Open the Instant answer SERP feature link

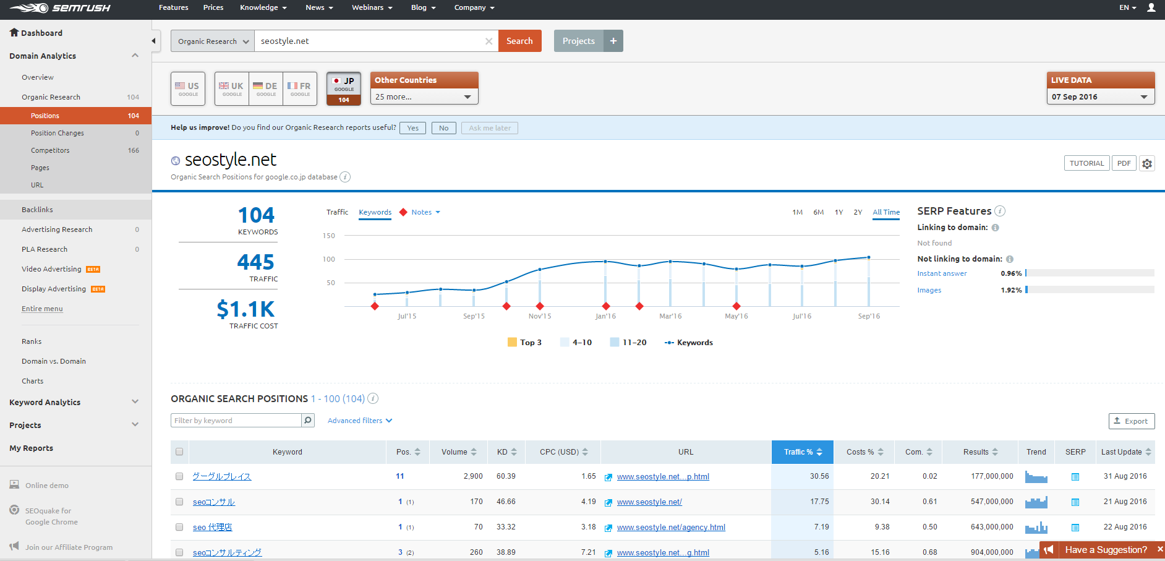click(x=942, y=273)
